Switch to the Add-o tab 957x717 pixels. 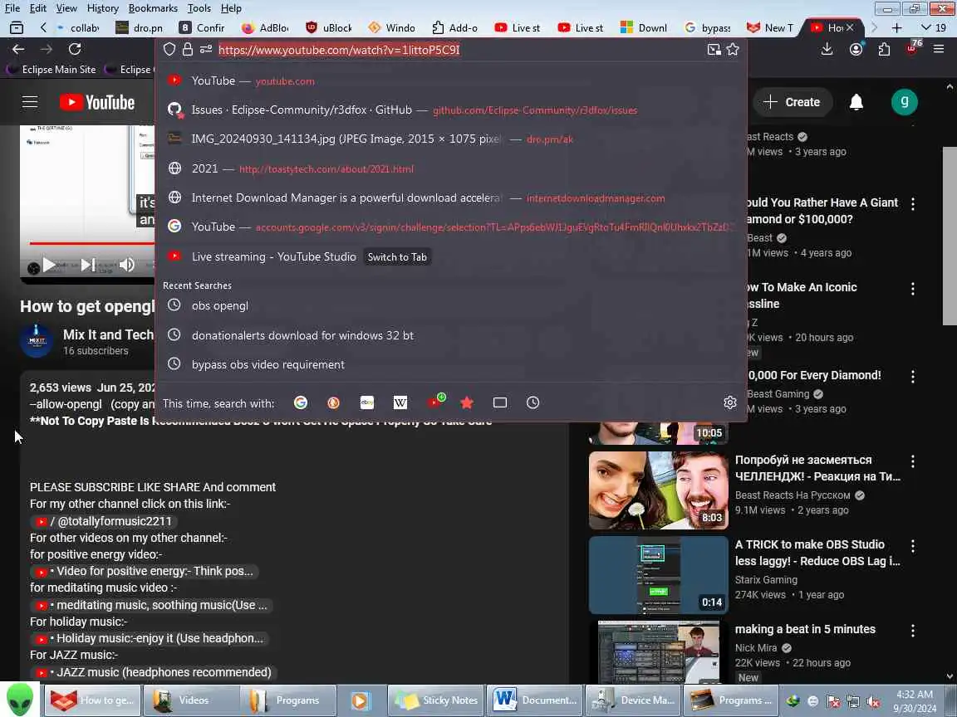click(x=455, y=27)
